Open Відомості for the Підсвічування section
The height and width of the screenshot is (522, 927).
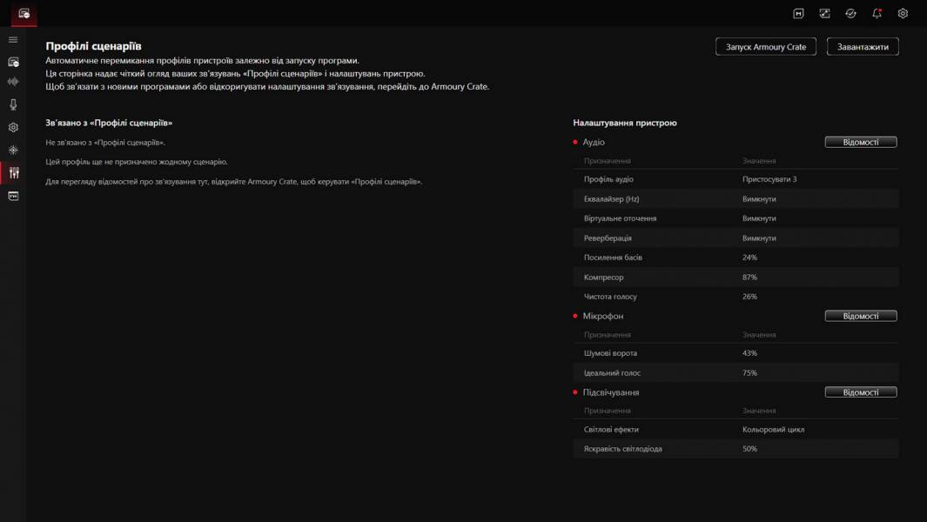[861, 392]
